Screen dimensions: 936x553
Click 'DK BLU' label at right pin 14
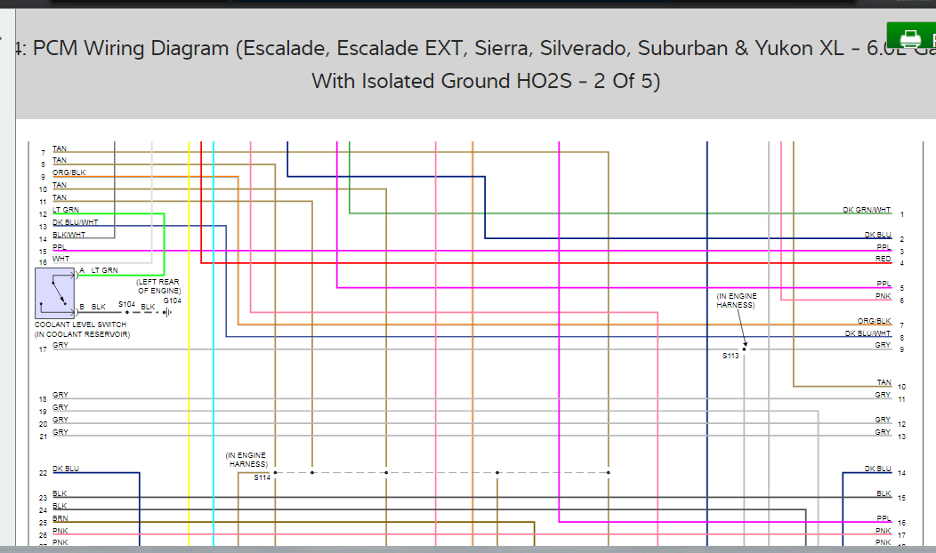878,469
